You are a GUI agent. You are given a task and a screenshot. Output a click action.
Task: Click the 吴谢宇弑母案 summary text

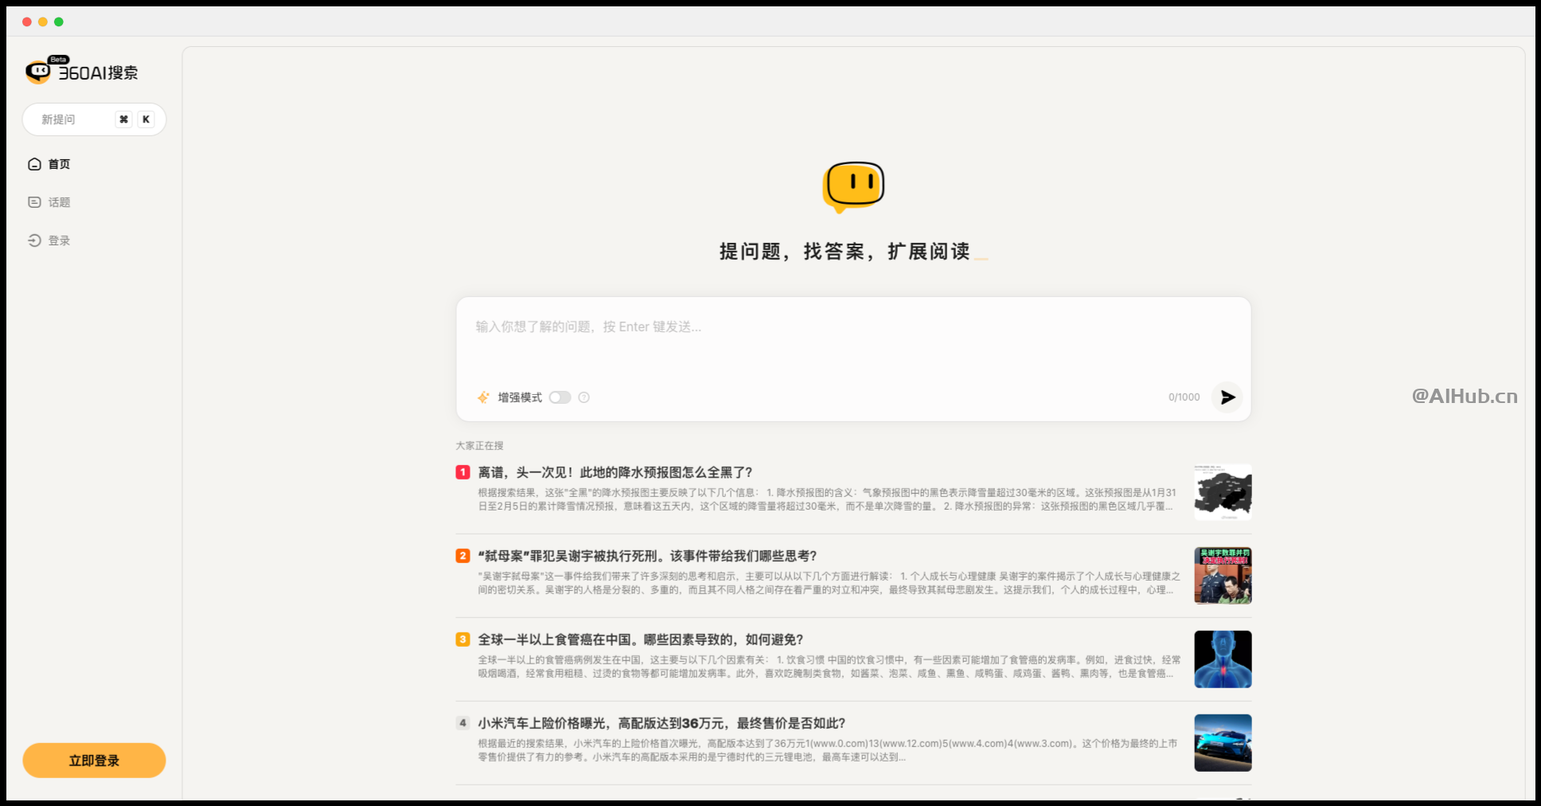coord(829,583)
